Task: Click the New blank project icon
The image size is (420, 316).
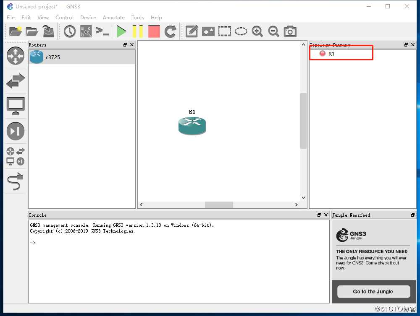Action: point(15,31)
